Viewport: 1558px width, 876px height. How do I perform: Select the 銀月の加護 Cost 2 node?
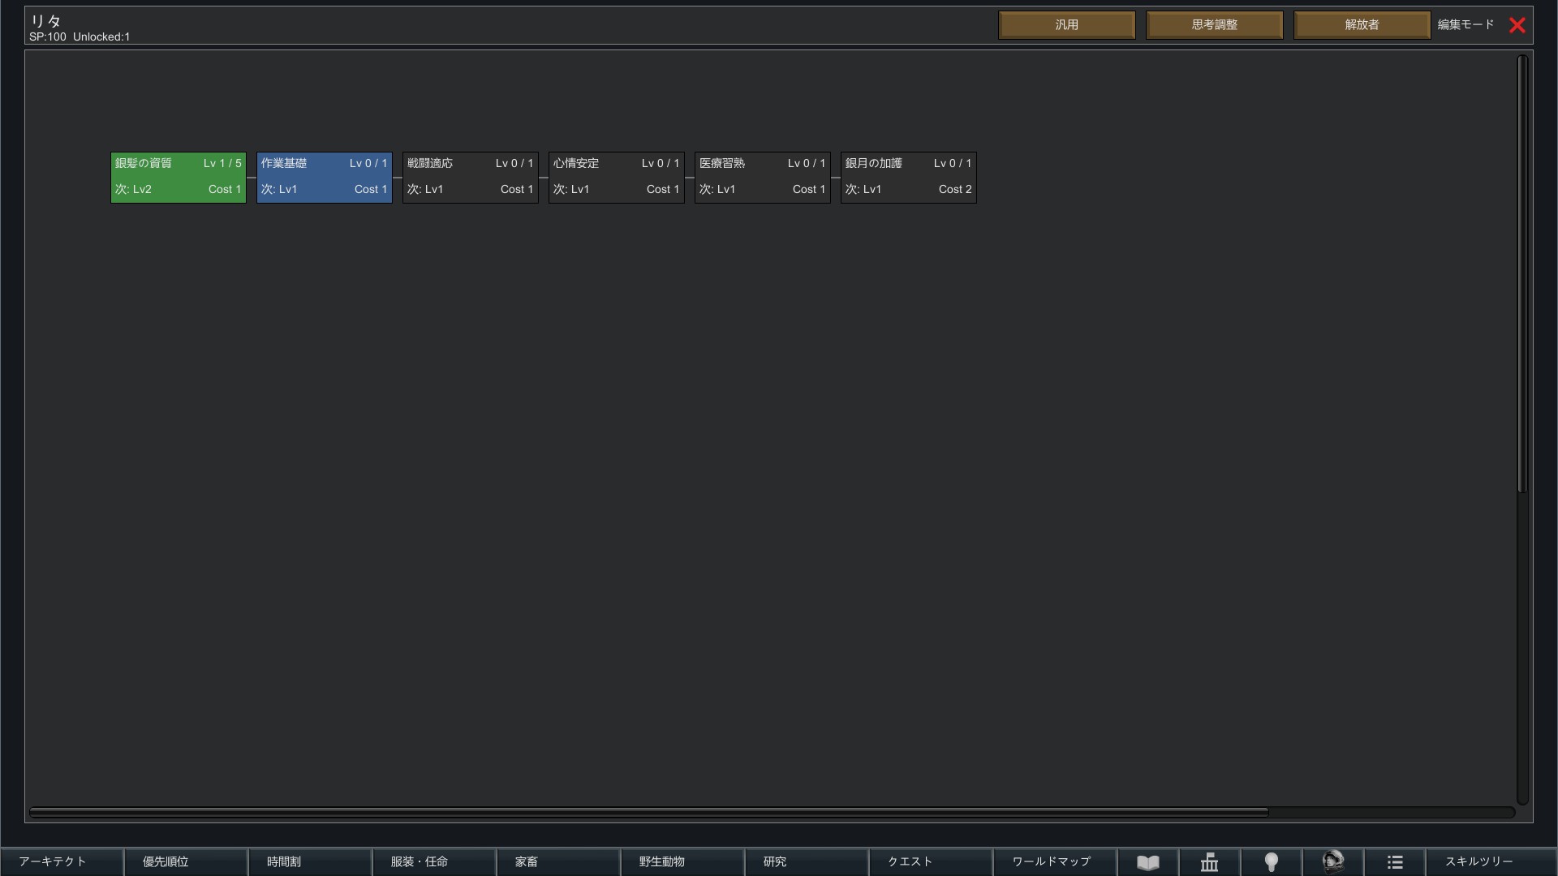coord(909,177)
